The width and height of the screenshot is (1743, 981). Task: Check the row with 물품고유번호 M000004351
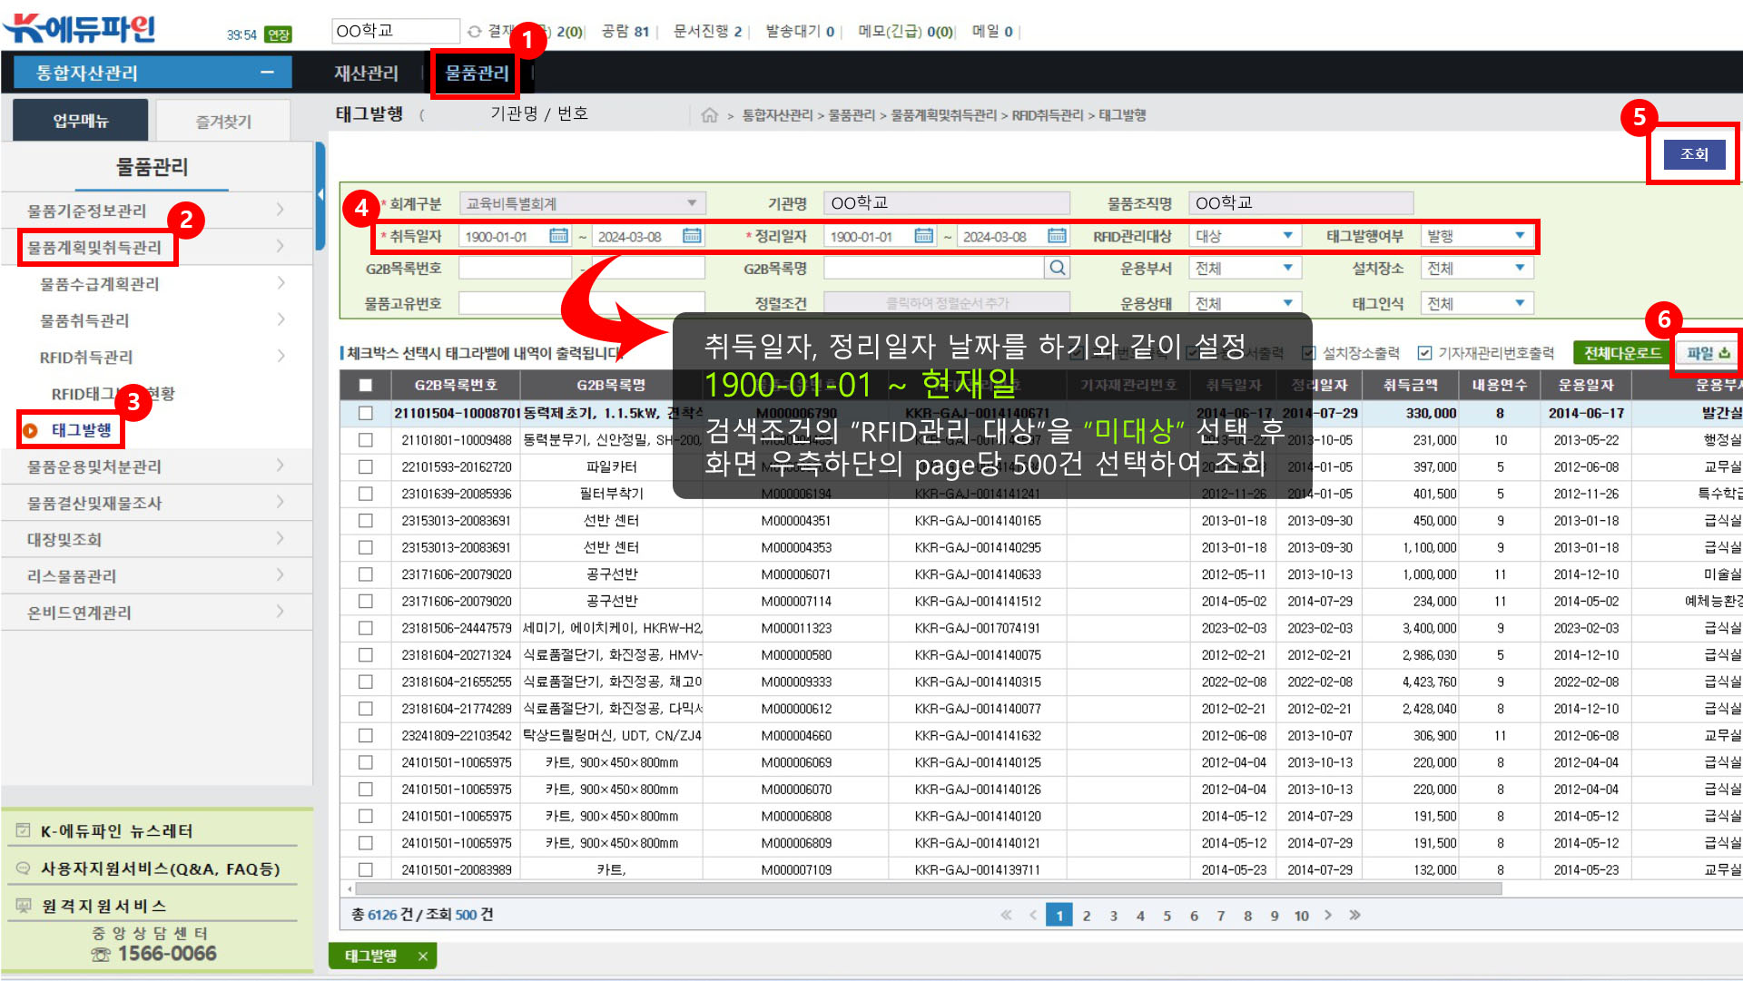tap(366, 521)
